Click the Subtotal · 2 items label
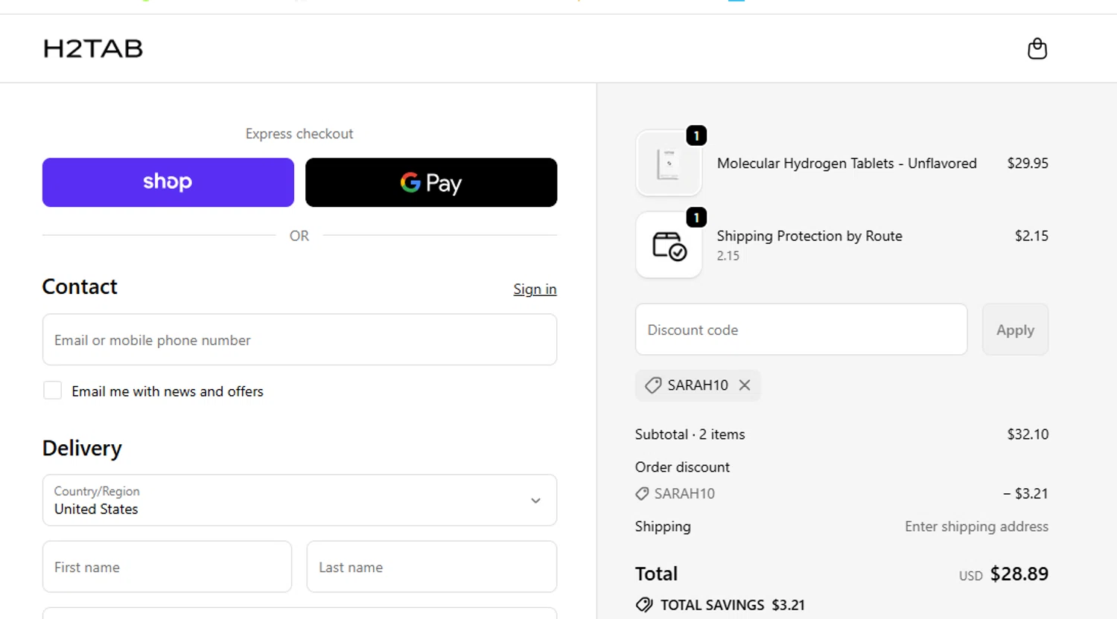 pos(690,434)
